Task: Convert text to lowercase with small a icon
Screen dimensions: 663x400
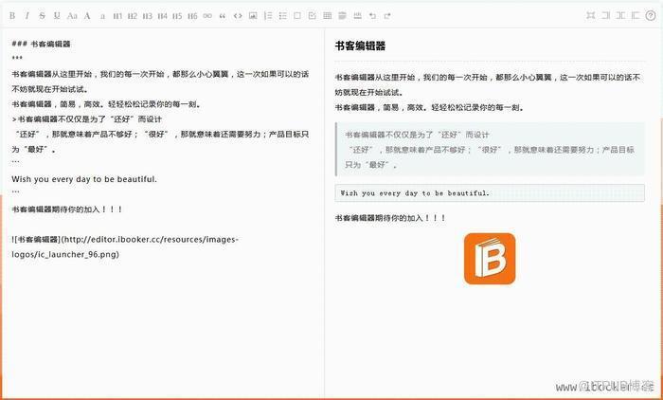Action: (x=102, y=16)
